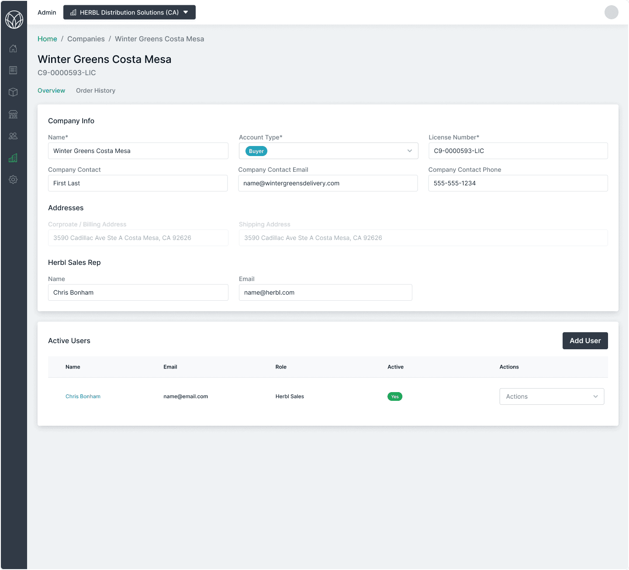
Task: Open the box package sidebar icon
Action: [x=13, y=92]
